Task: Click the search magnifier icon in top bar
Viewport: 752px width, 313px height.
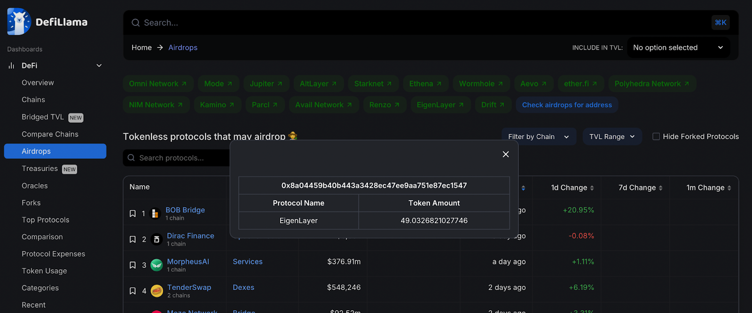Action: [x=135, y=23]
